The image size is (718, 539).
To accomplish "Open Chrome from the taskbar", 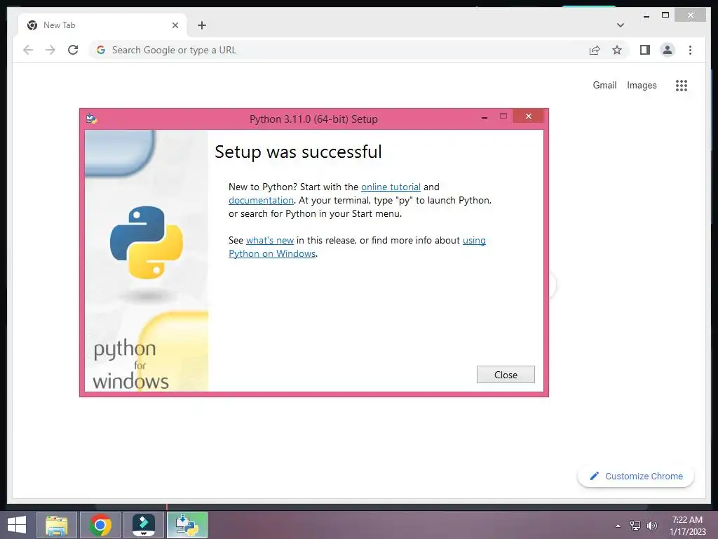I will (100, 525).
